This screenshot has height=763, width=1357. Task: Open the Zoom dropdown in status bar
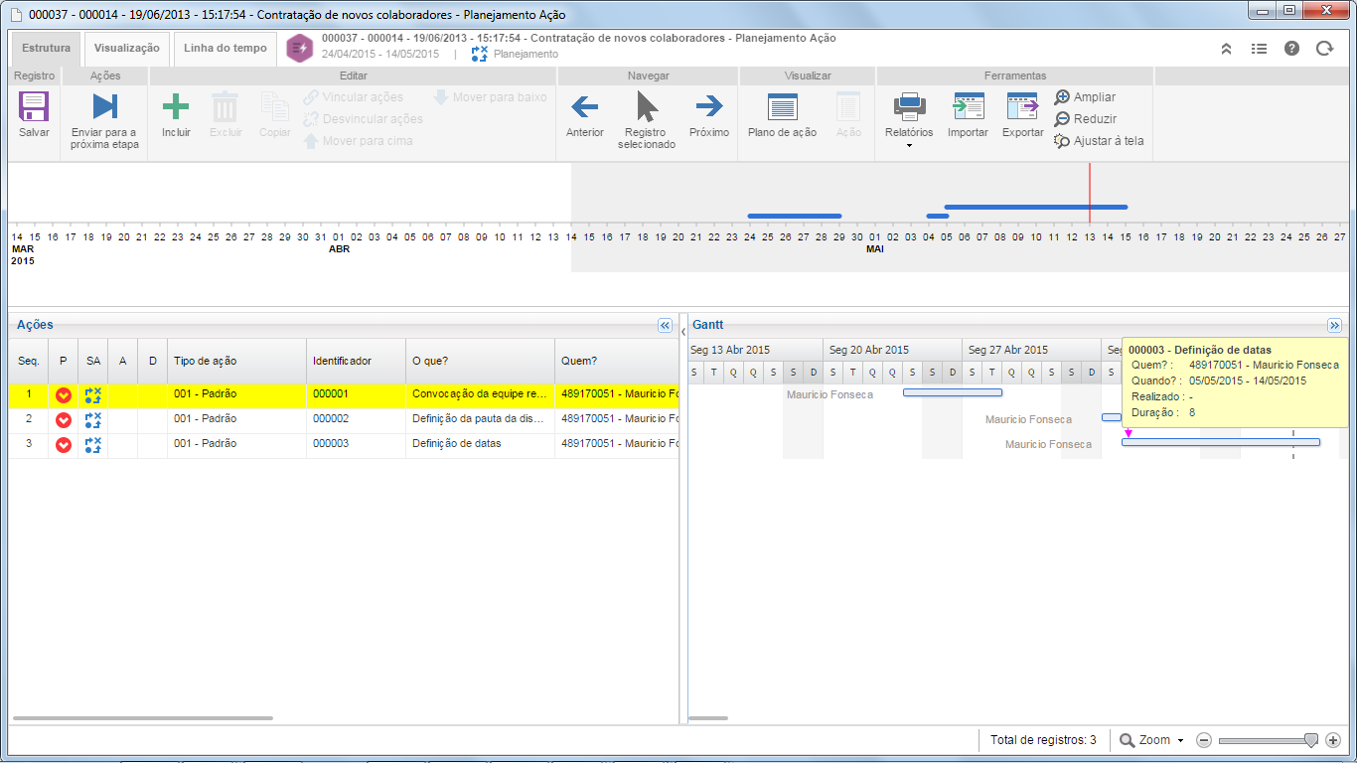(x=1152, y=740)
